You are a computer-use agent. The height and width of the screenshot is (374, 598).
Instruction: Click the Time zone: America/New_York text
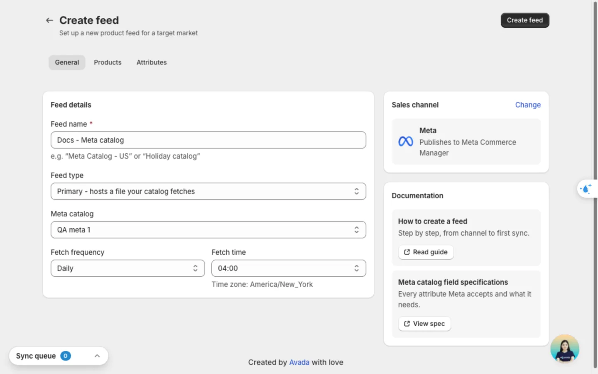[x=262, y=285]
